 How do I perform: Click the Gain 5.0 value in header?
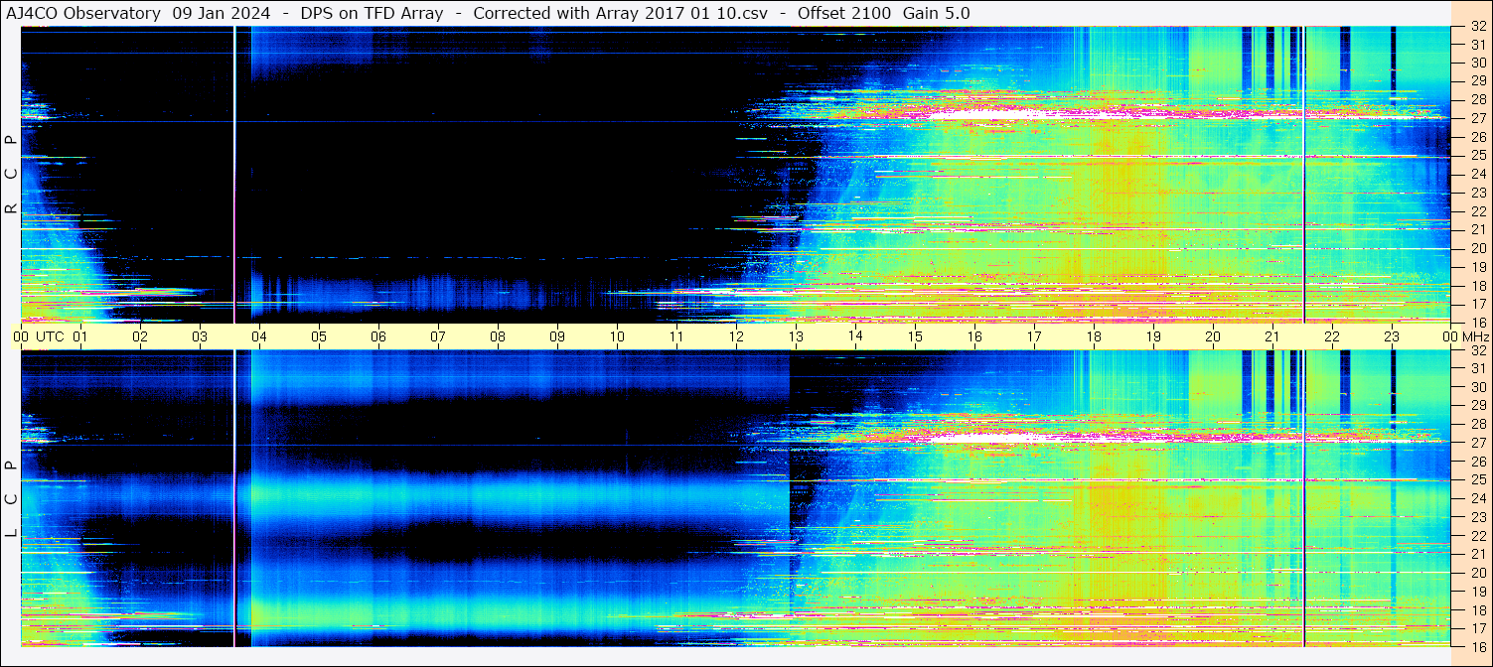pos(936,13)
